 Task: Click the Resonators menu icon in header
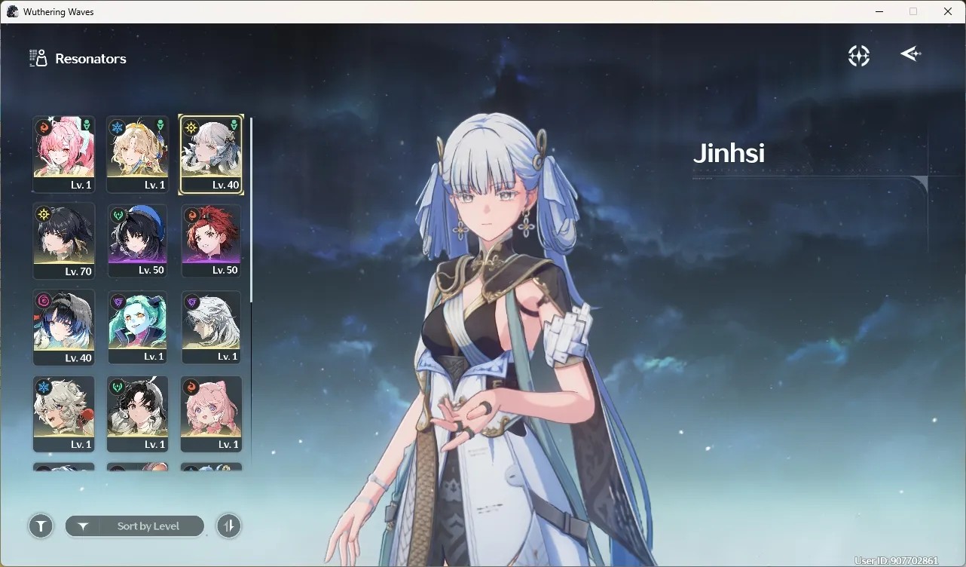click(38, 58)
